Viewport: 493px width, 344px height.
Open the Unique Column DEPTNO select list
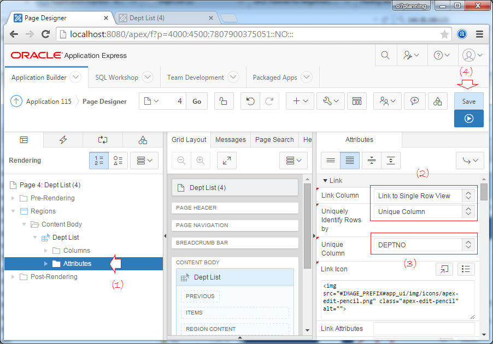(x=424, y=245)
